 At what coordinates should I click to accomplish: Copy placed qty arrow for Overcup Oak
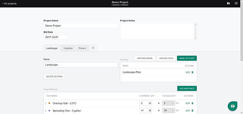click(x=159, y=103)
